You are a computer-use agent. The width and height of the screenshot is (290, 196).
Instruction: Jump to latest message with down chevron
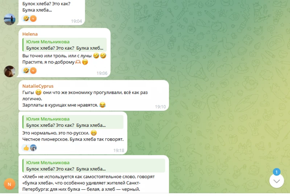277,181
